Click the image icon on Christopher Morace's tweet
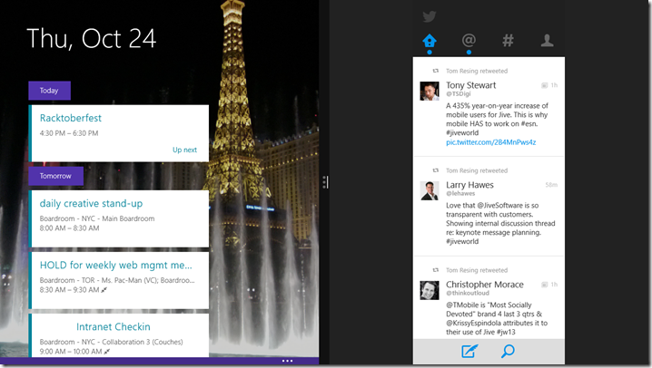Viewport: 652px width, 368px height. coord(544,285)
